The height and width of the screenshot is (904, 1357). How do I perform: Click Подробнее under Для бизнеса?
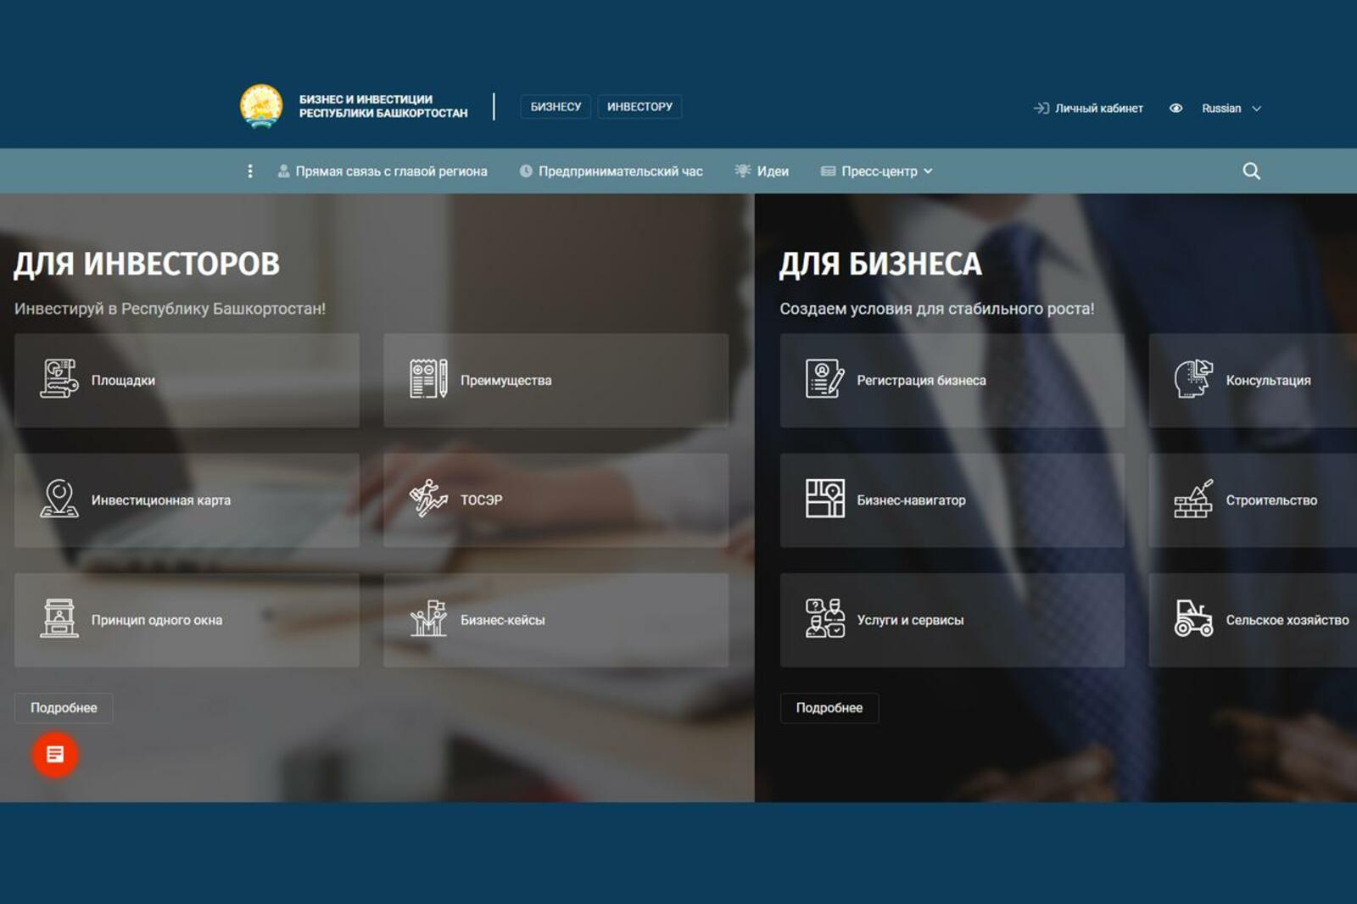[829, 708]
